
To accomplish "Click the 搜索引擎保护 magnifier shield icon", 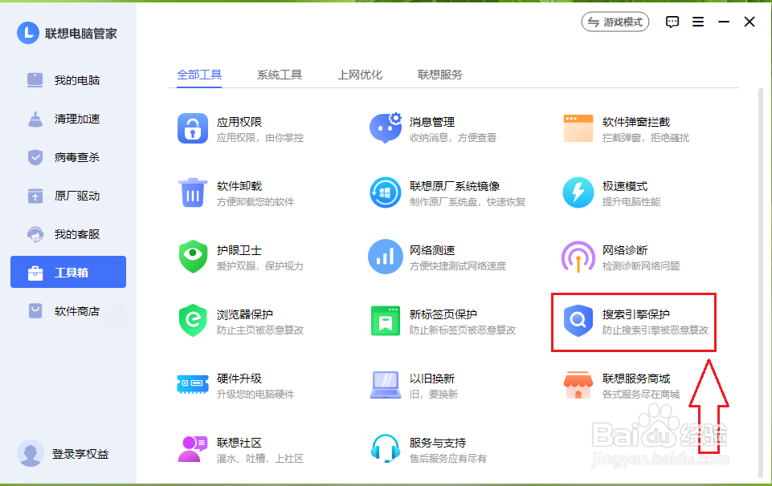I will click(578, 321).
